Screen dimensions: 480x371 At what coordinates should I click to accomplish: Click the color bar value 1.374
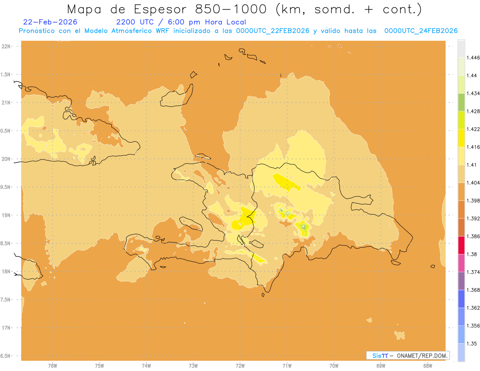(474, 272)
